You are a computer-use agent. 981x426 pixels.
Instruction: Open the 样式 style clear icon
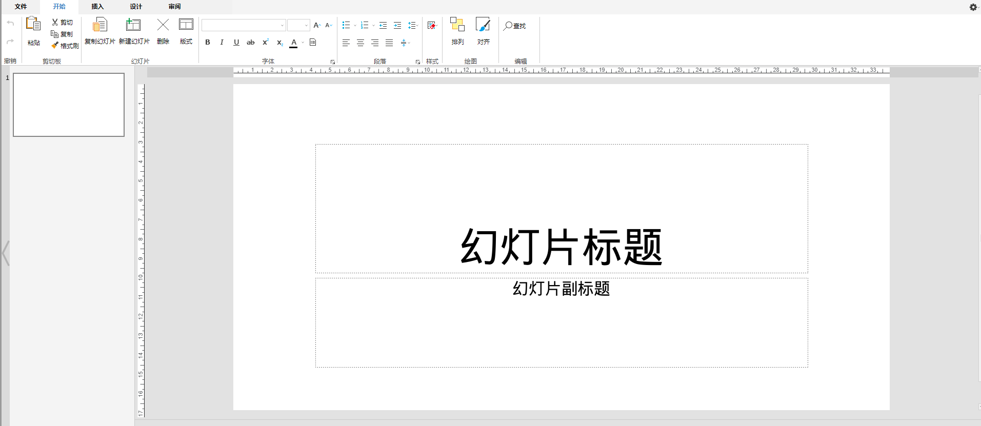pos(432,26)
